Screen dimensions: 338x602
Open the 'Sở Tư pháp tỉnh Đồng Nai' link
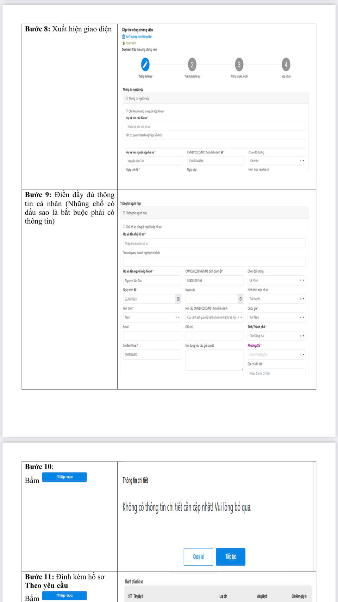pyautogui.click(x=138, y=37)
